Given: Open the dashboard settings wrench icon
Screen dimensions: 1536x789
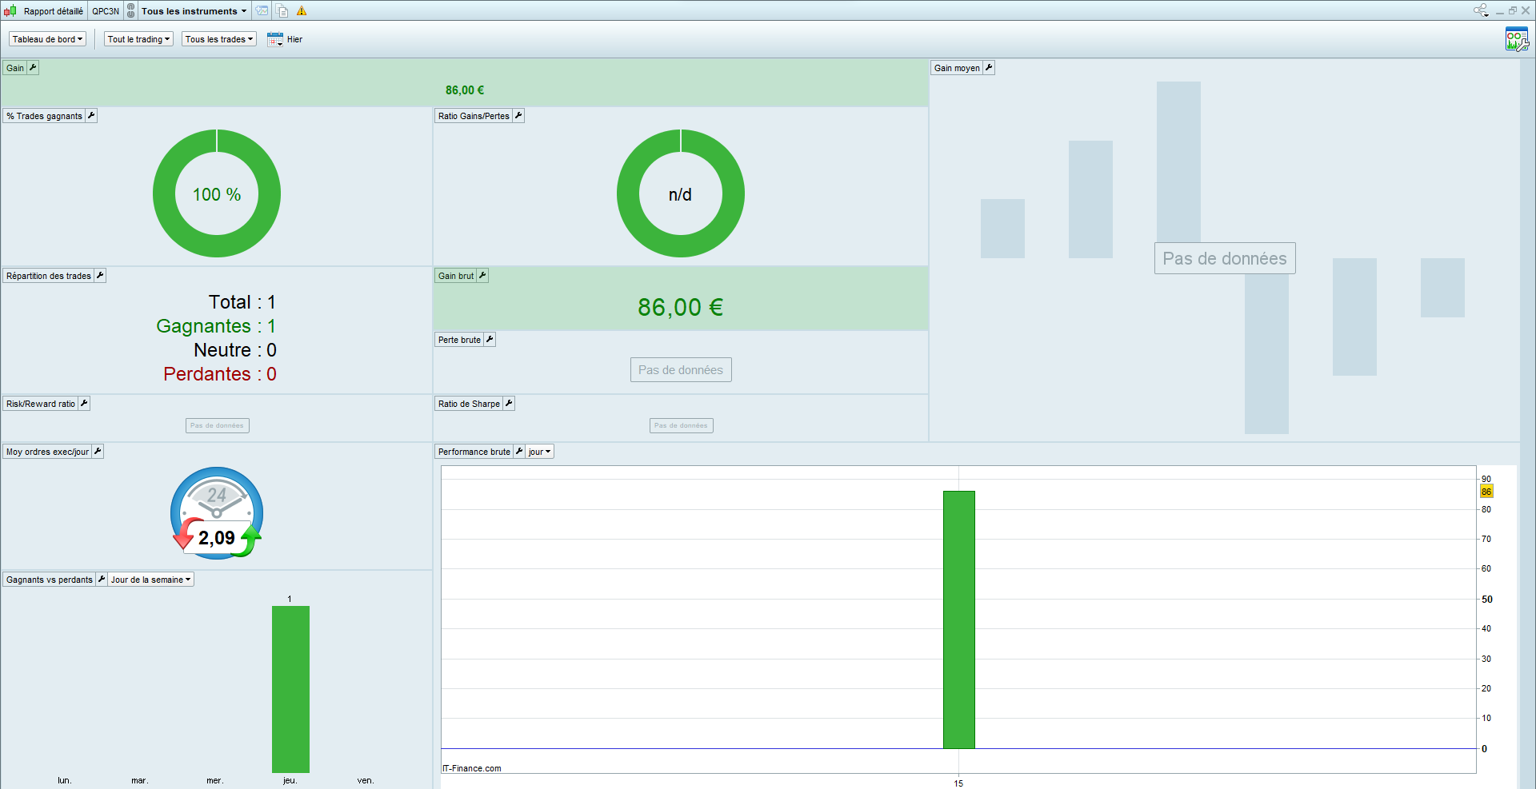Looking at the screenshot, I should coord(1516,39).
